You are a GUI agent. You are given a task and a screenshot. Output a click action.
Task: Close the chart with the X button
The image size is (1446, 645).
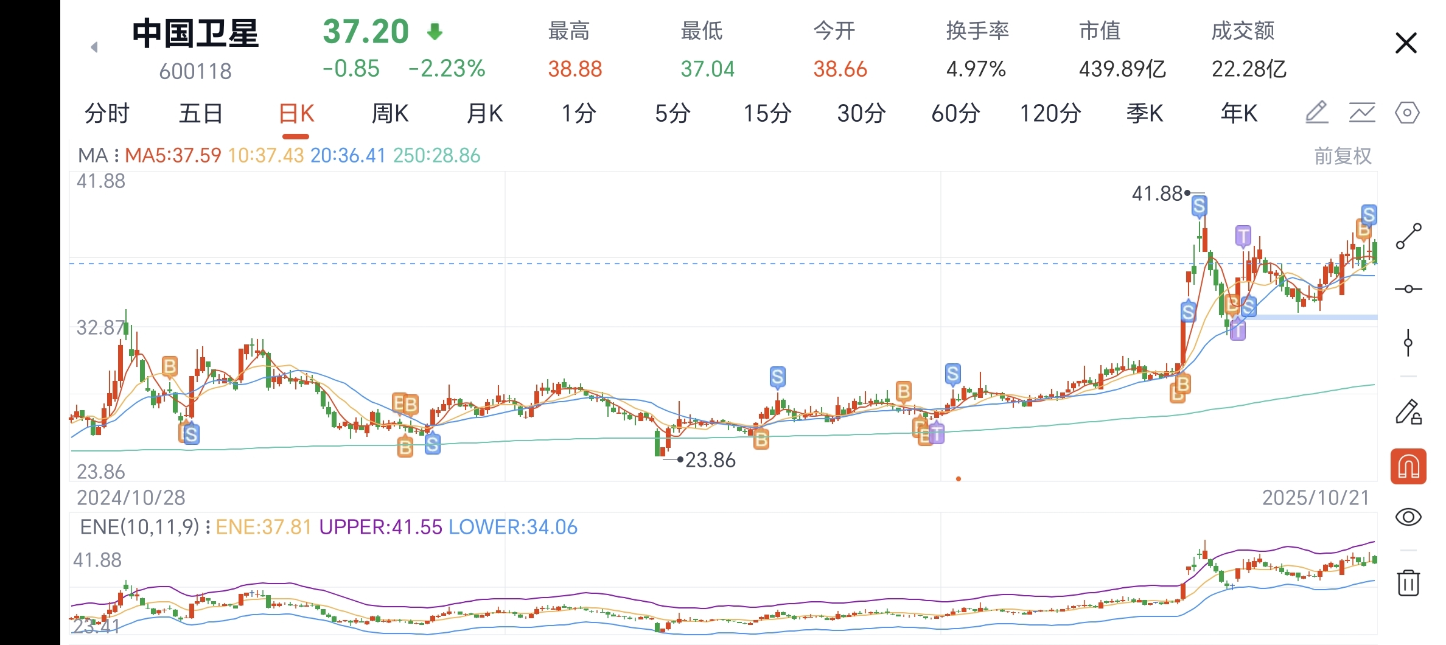(1406, 43)
